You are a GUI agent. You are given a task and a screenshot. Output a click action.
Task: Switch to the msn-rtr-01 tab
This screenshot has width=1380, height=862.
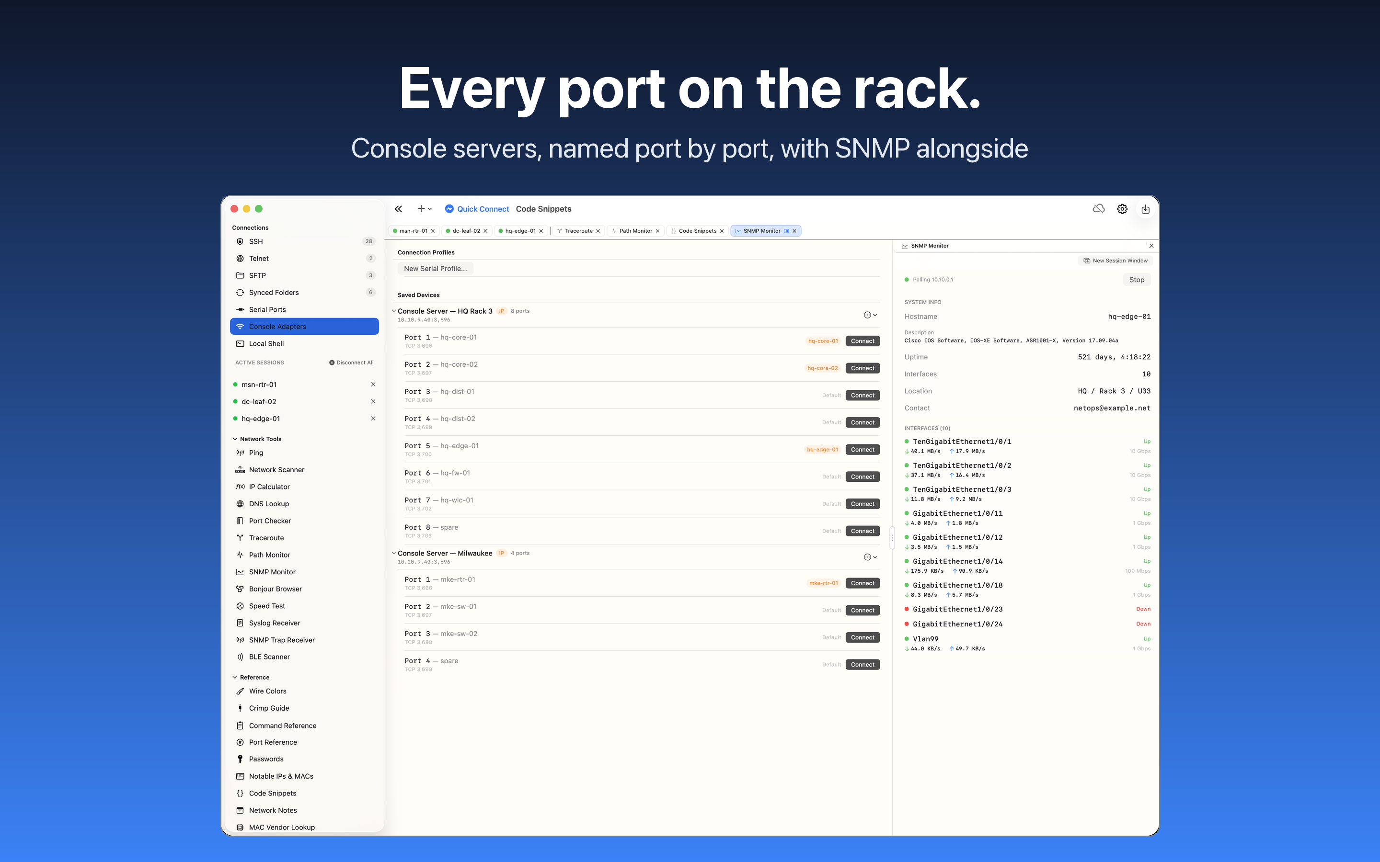(414, 231)
